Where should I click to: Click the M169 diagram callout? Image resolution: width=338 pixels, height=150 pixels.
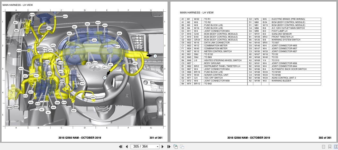(13, 76)
